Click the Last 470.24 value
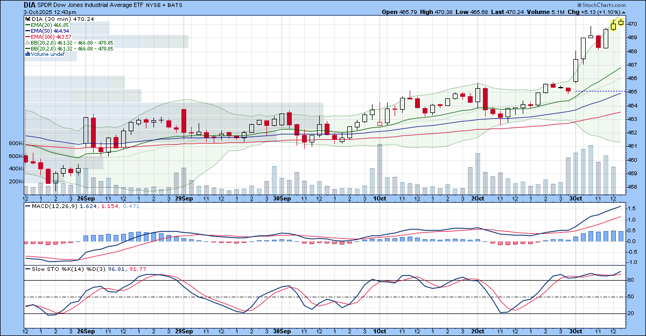Image resolution: width=646 pixels, height=336 pixels. 515,11
